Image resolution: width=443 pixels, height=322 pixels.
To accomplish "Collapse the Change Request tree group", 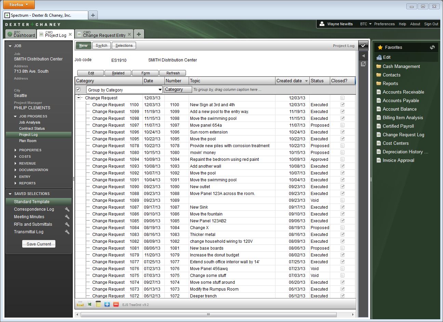I will click(x=79, y=98).
